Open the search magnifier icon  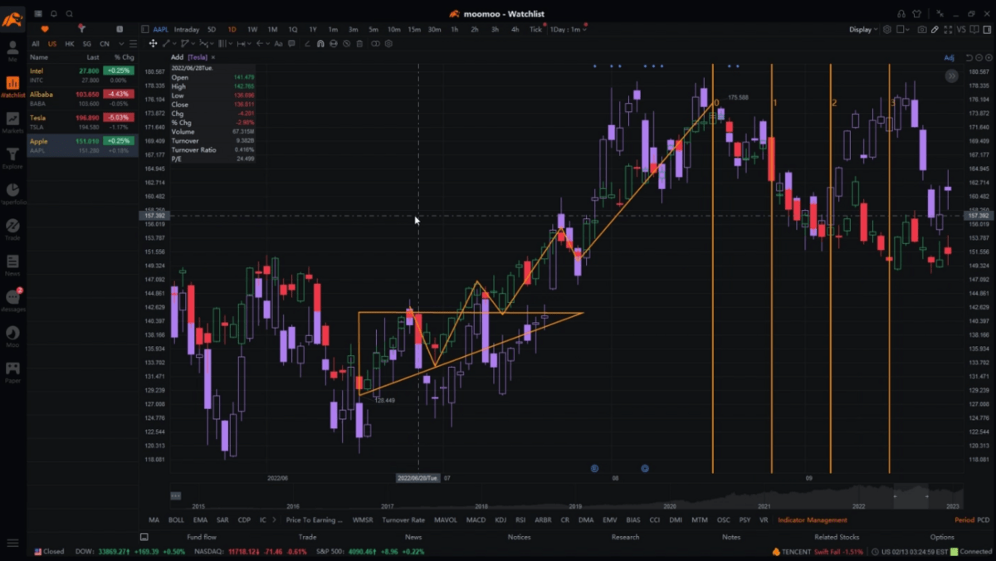pyautogui.click(x=70, y=13)
